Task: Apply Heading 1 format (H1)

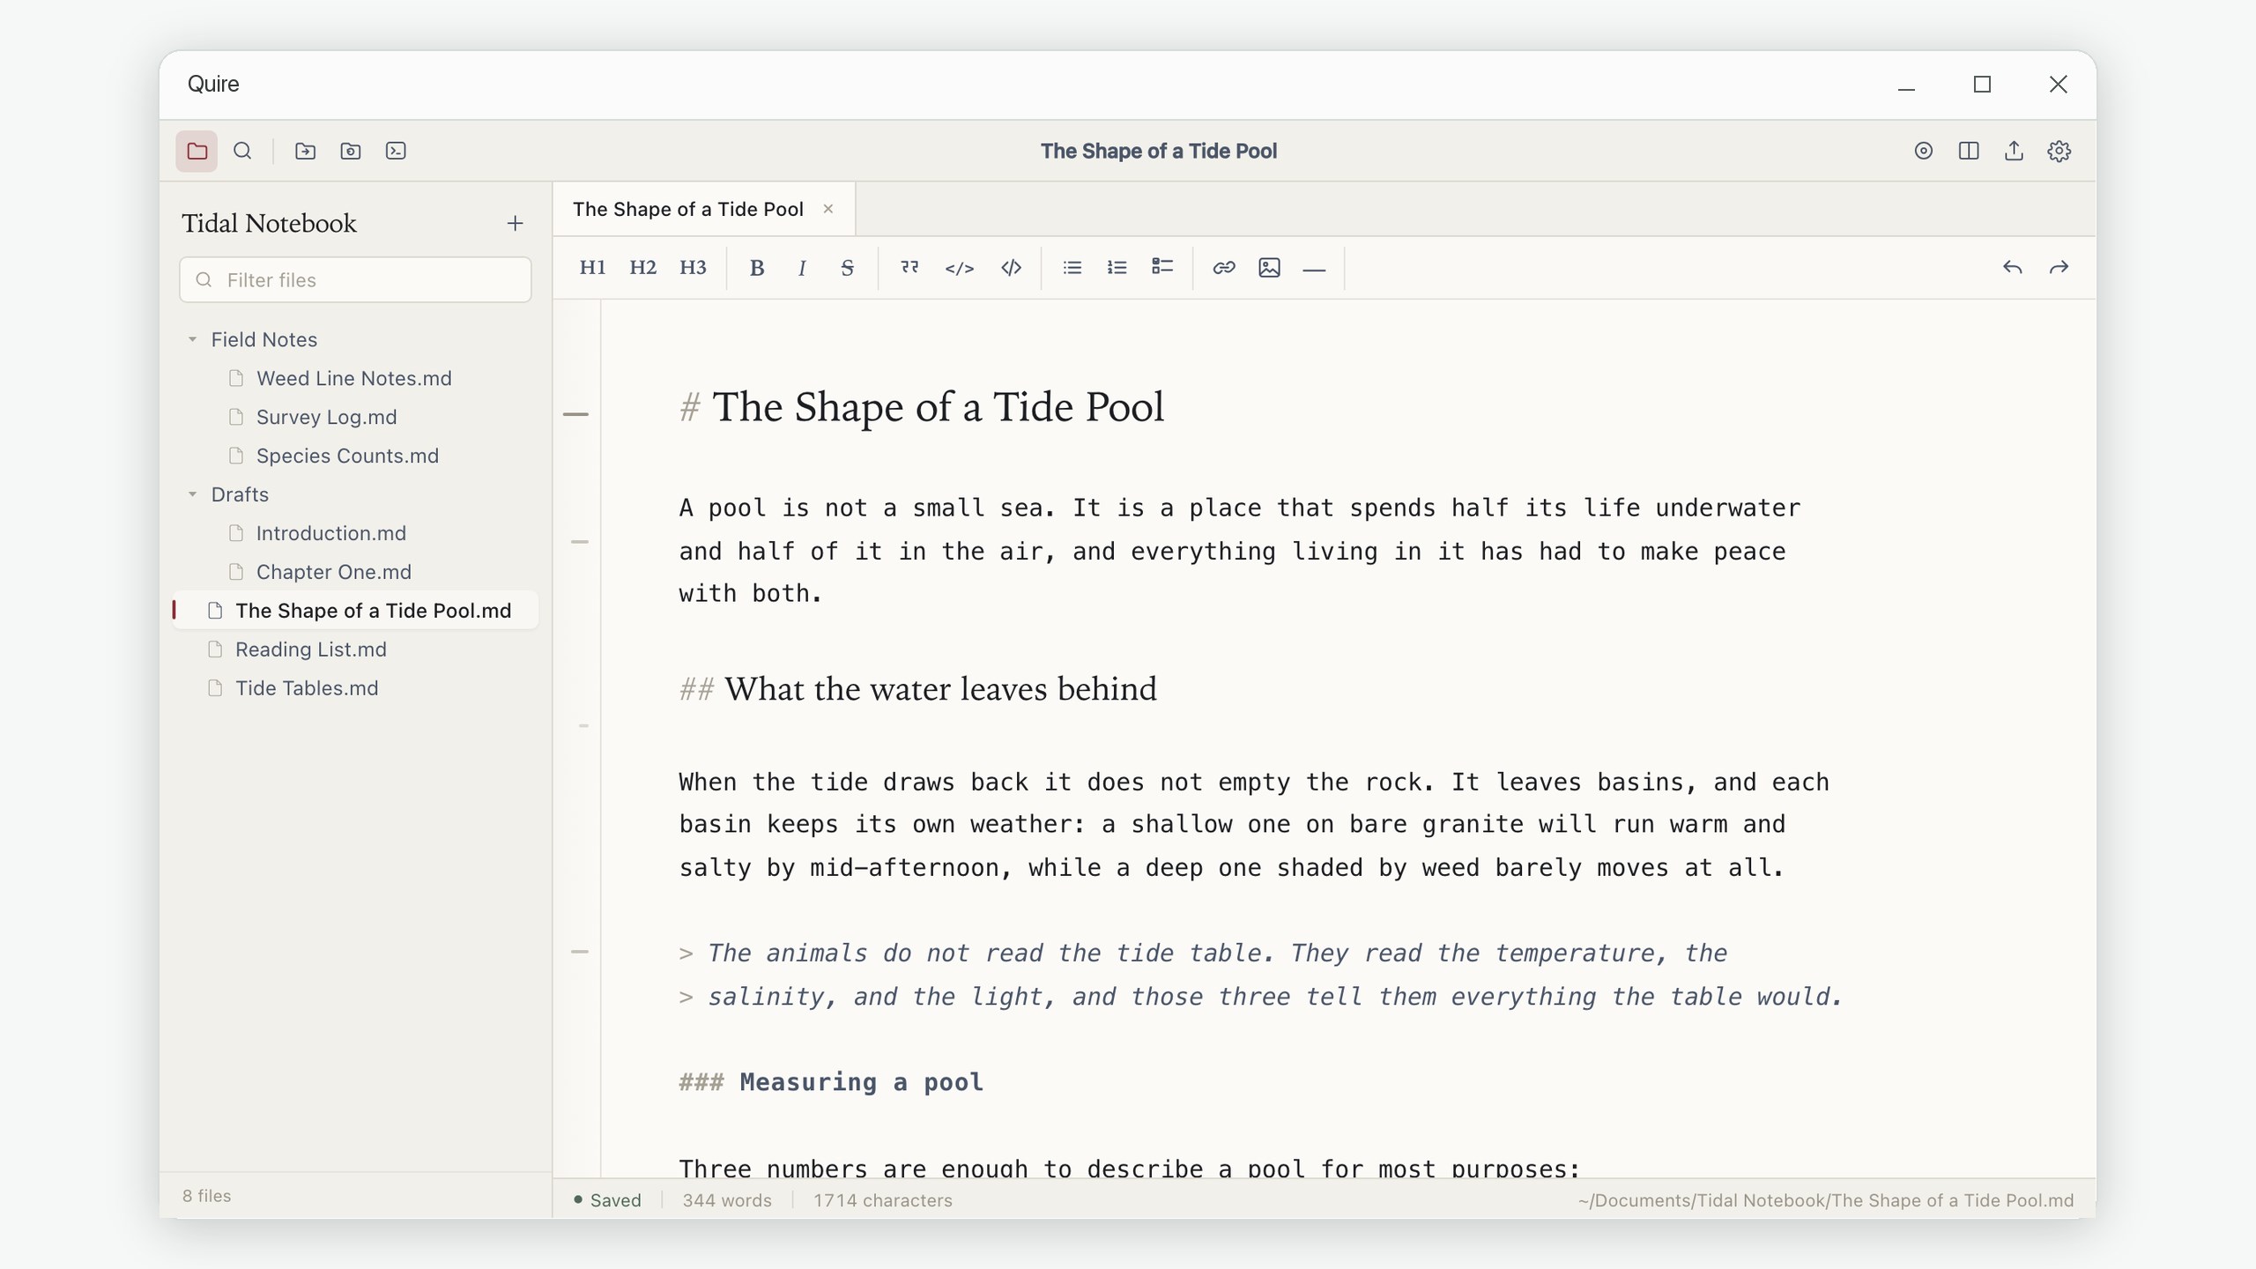Action: tap(592, 268)
